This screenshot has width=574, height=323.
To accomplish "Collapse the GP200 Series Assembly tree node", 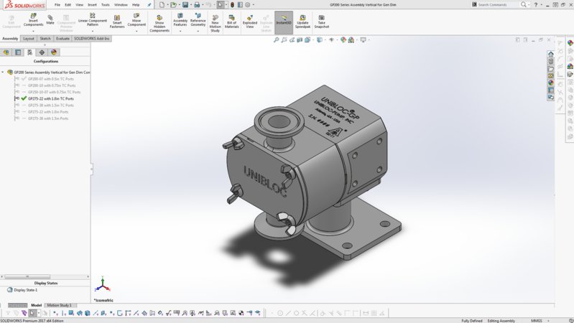I will click(x=3, y=72).
